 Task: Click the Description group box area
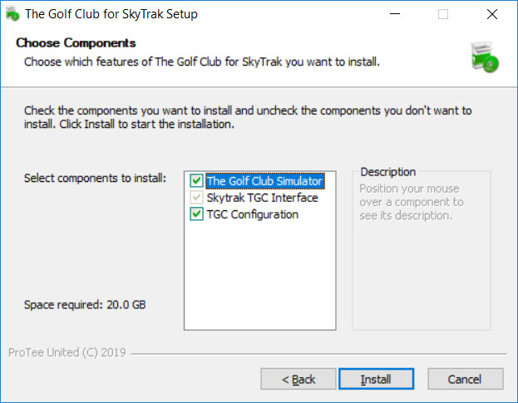coord(422,251)
